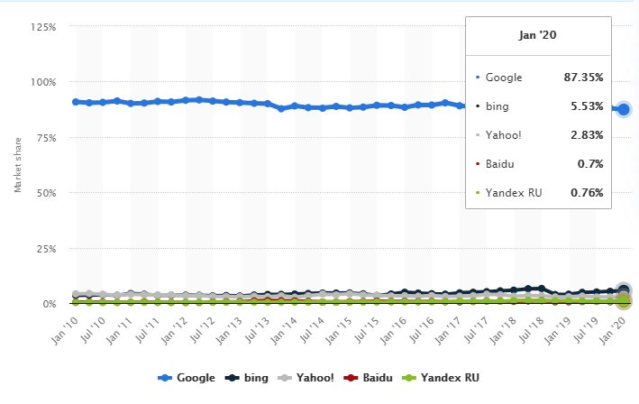This screenshot has width=639, height=404.
Task: Select first Google data point at Jan '10
Action: pyautogui.click(x=76, y=102)
